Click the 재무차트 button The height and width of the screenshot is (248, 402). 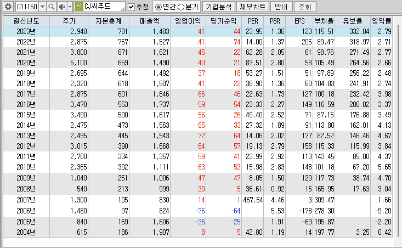253,7
